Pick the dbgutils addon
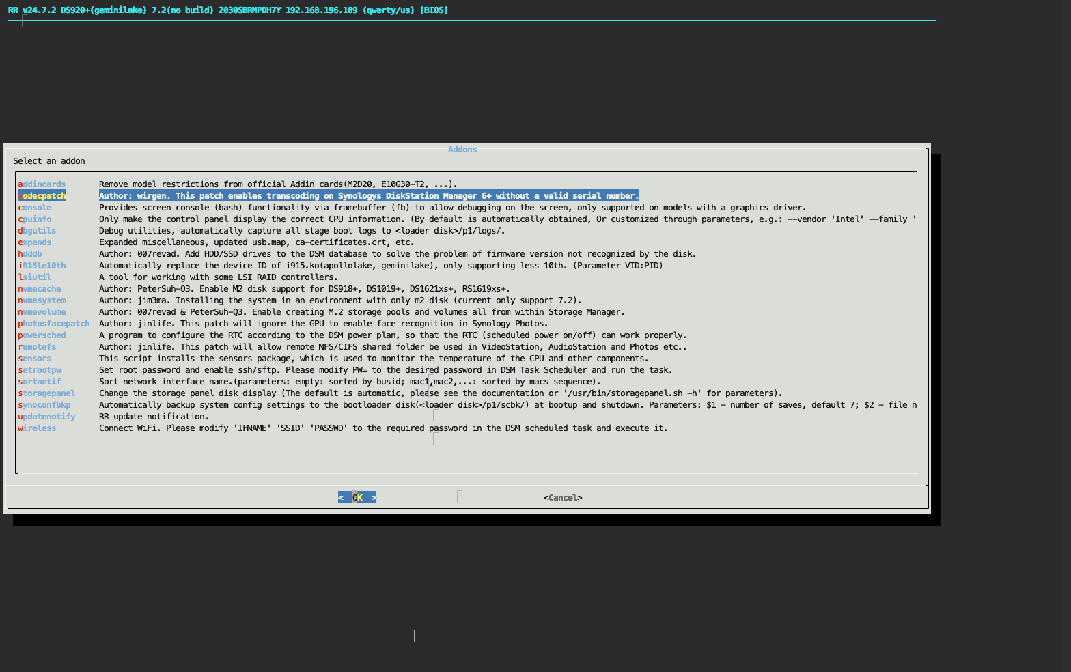 pyautogui.click(x=37, y=231)
